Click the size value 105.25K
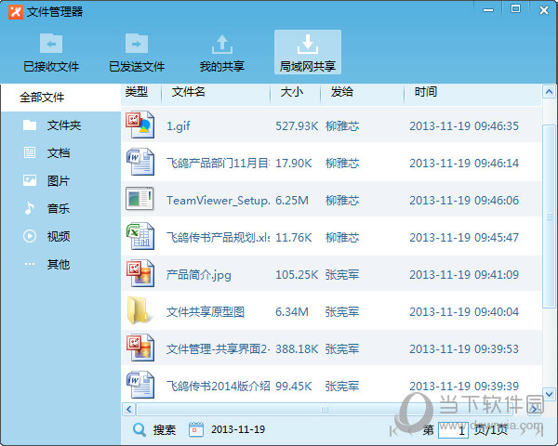Screen dimensions: 558x446 [297, 275]
